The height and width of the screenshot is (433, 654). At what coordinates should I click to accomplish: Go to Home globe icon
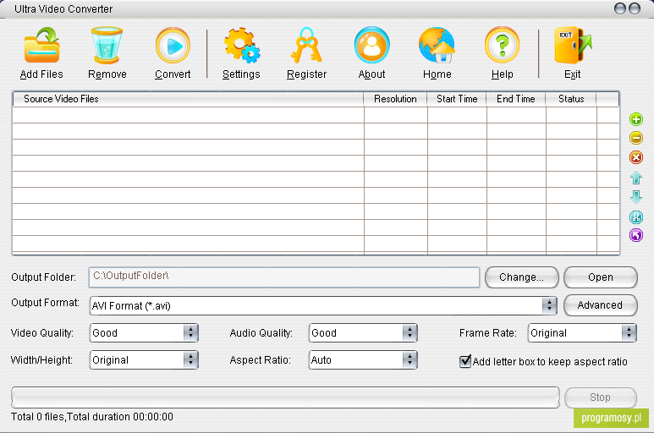(x=437, y=45)
